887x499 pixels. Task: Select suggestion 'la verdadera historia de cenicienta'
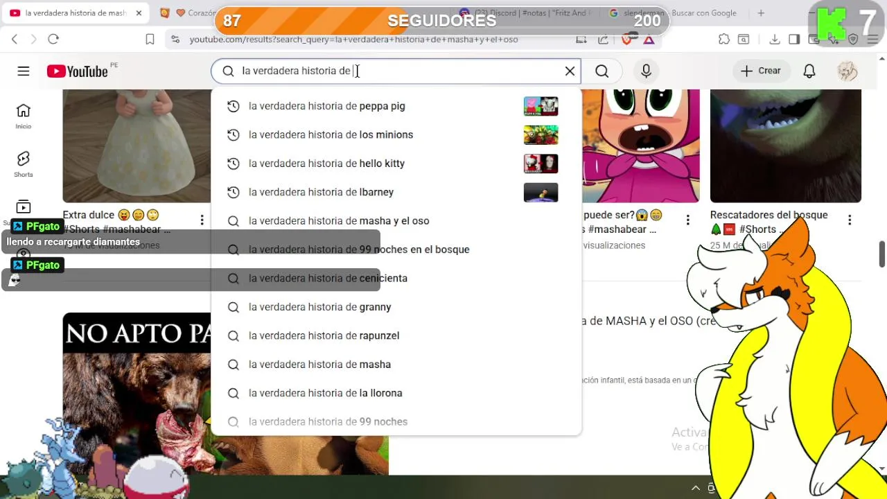[396, 279]
